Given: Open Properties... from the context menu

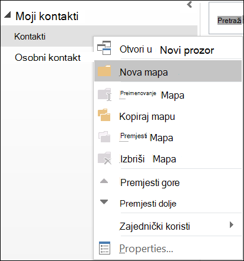Looking at the screenshot, I should (x=168, y=249).
